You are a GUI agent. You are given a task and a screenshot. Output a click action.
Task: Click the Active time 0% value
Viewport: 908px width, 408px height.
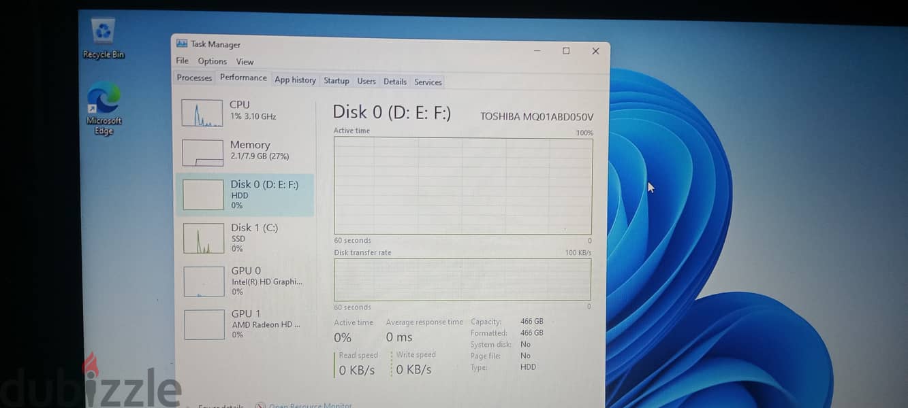[343, 337]
